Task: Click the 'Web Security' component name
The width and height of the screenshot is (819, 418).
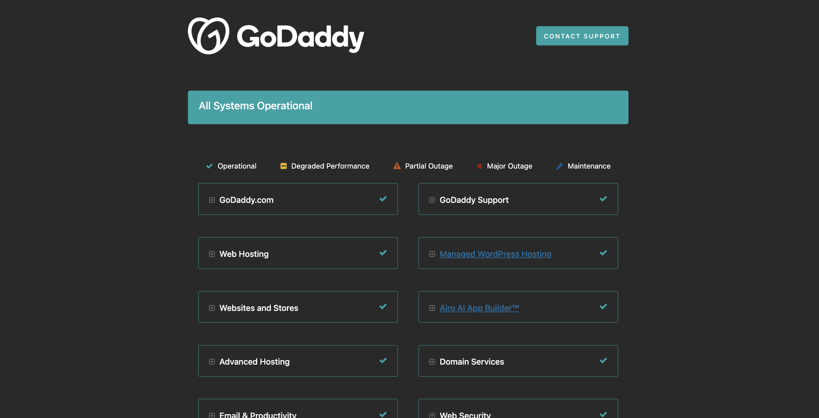Action: click(465, 414)
